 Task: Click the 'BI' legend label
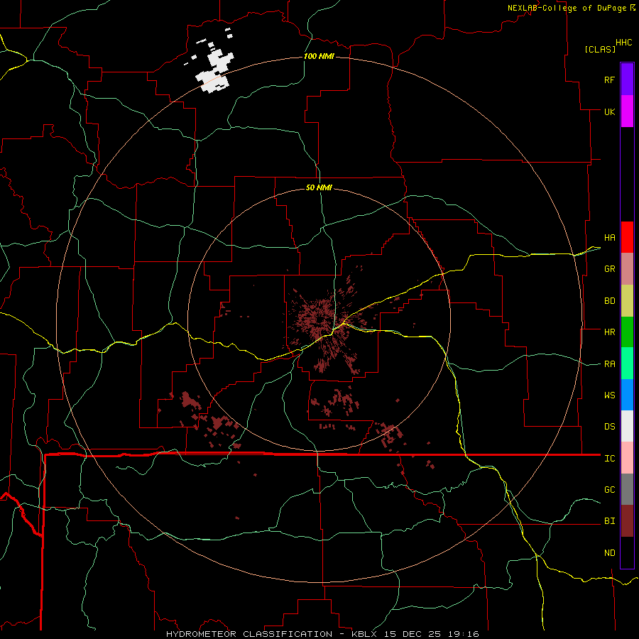pos(609,521)
